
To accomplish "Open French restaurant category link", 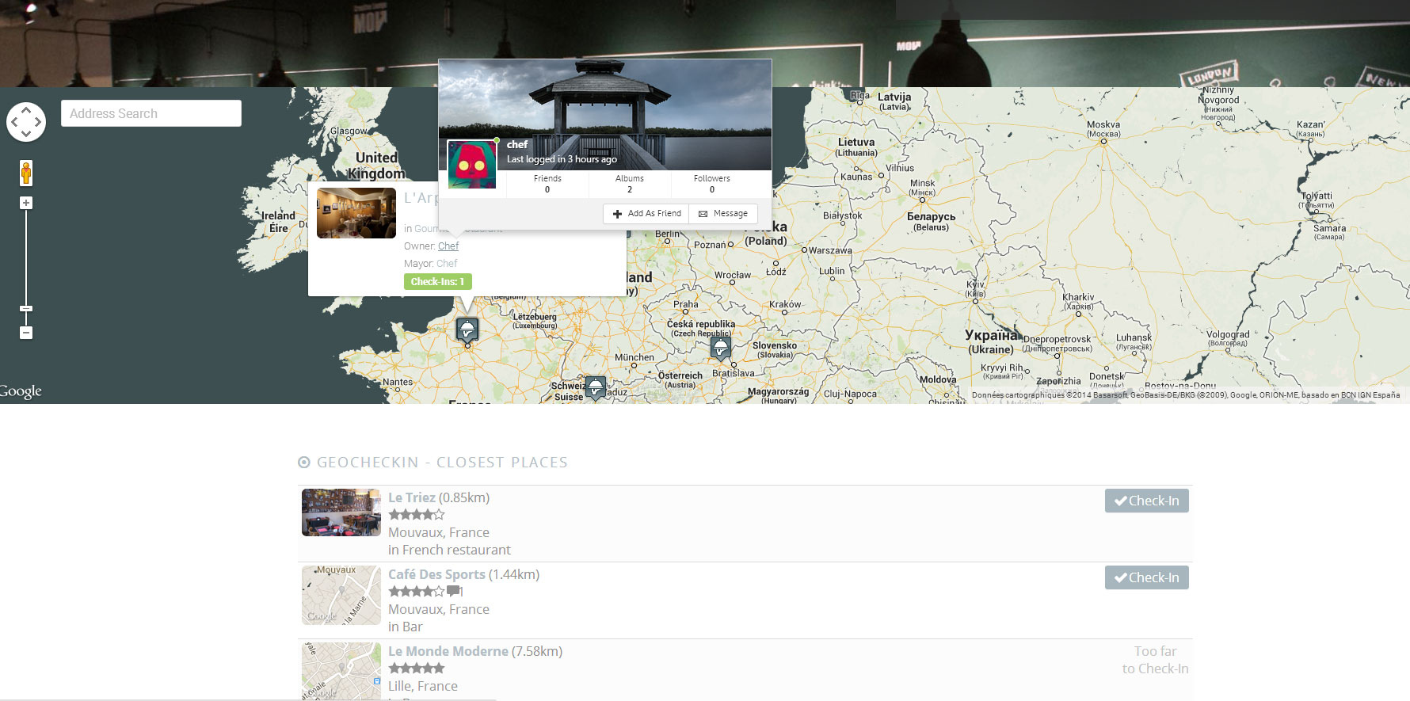I will pos(456,550).
